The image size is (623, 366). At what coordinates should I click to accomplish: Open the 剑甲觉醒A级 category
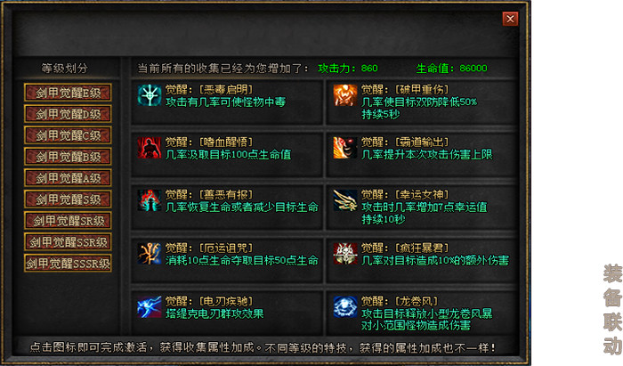[68, 178]
